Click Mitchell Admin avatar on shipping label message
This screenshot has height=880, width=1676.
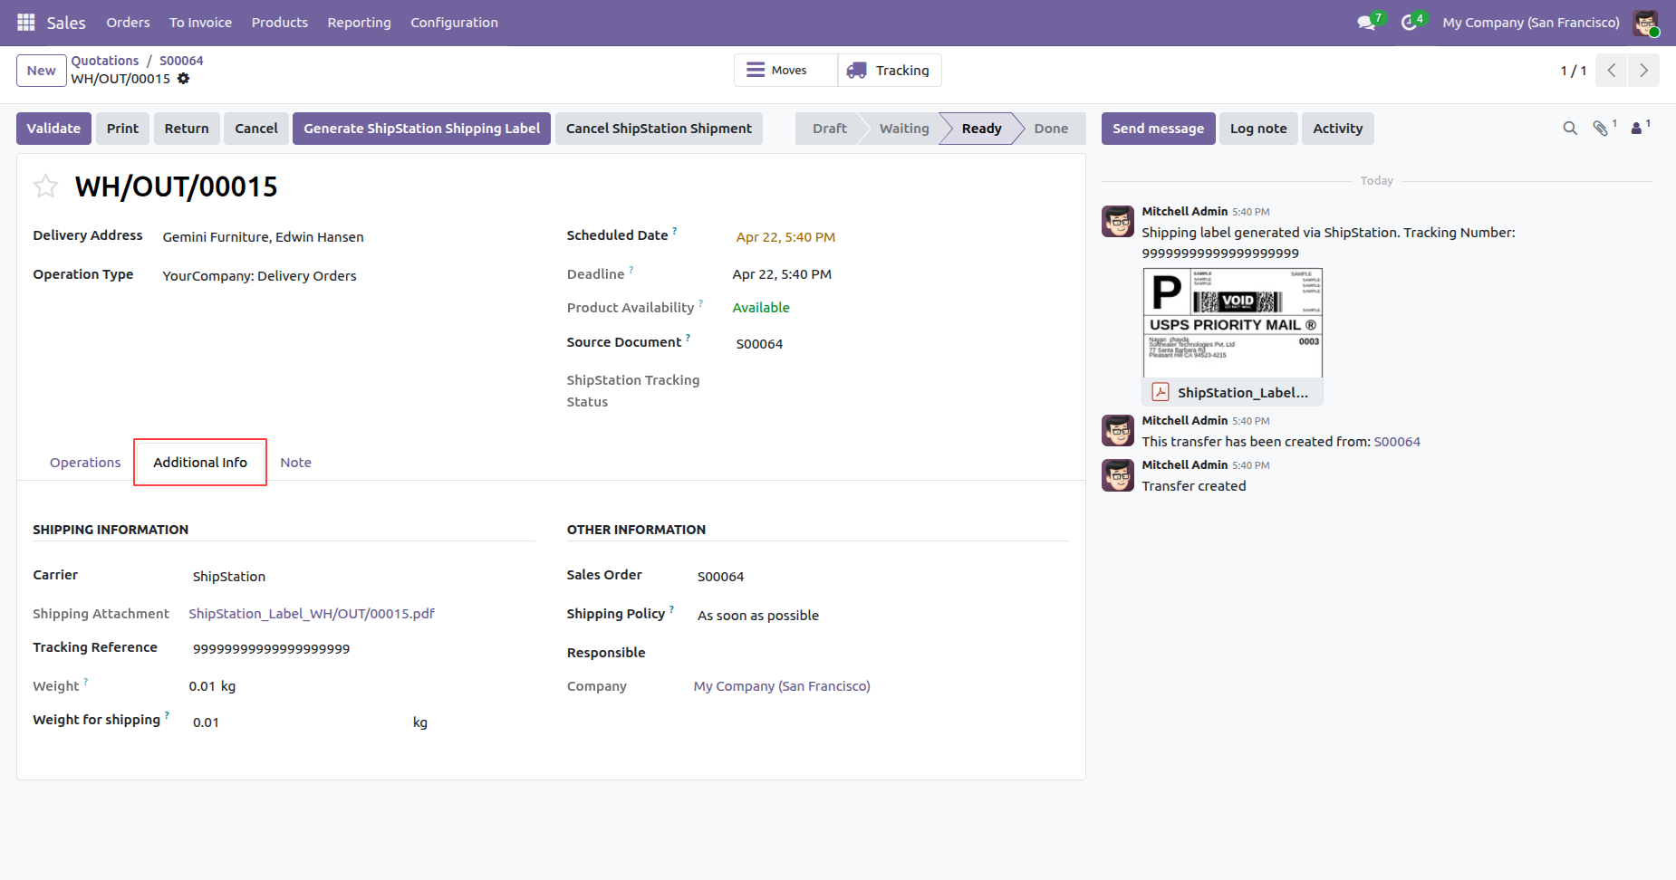click(x=1118, y=221)
